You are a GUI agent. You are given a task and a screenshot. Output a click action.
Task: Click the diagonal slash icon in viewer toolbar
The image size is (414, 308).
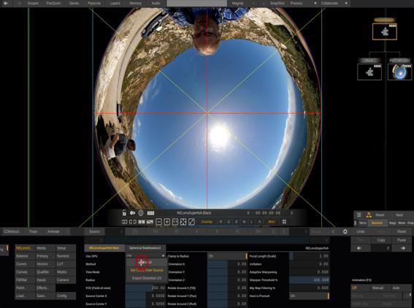coord(192,222)
